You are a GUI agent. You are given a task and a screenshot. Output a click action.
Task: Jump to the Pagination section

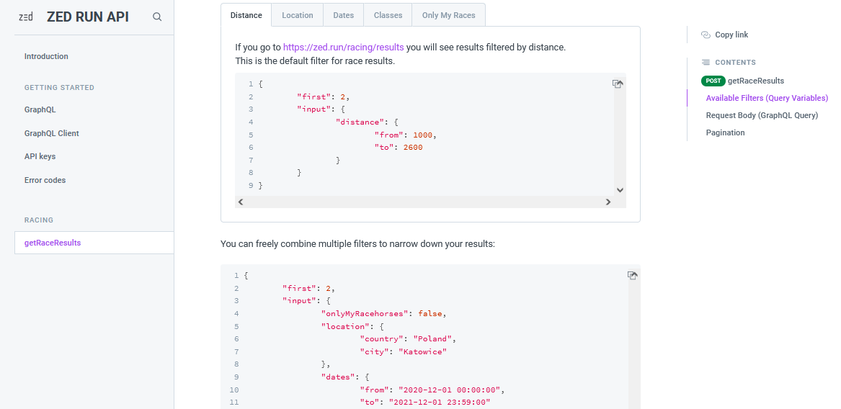tap(725, 132)
